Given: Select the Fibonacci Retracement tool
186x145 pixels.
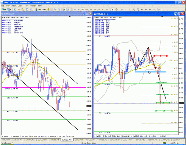Looking at the screenshot, I should pos(138,9).
